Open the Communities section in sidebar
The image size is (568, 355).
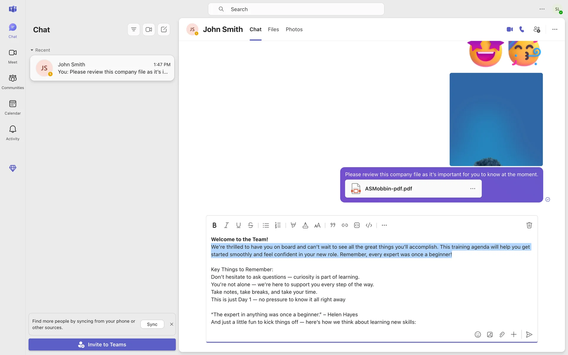click(13, 81)
